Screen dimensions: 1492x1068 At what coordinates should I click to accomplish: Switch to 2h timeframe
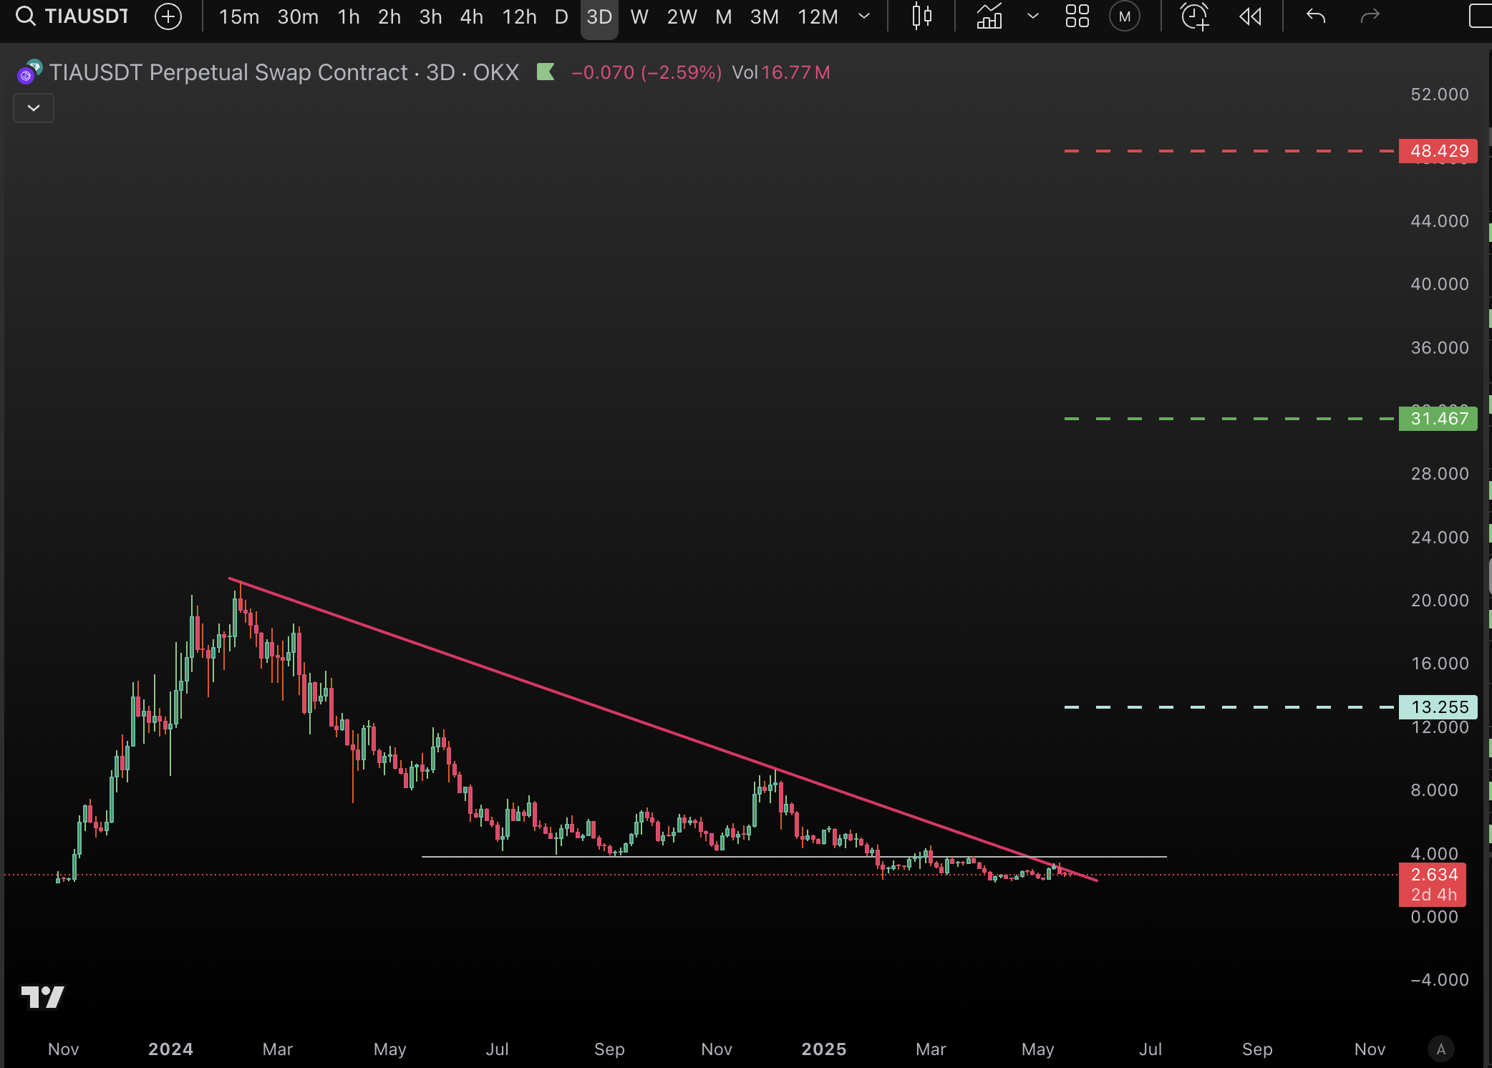[x=389, y=16]
